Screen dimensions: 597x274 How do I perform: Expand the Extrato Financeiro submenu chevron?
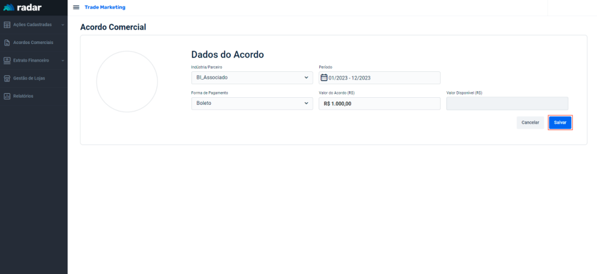coord(62,60)
